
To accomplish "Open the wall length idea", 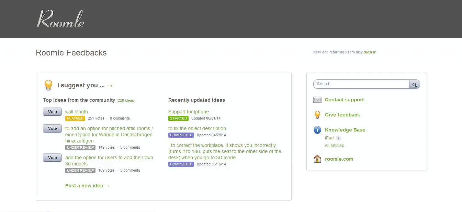I will click(77, 112).
